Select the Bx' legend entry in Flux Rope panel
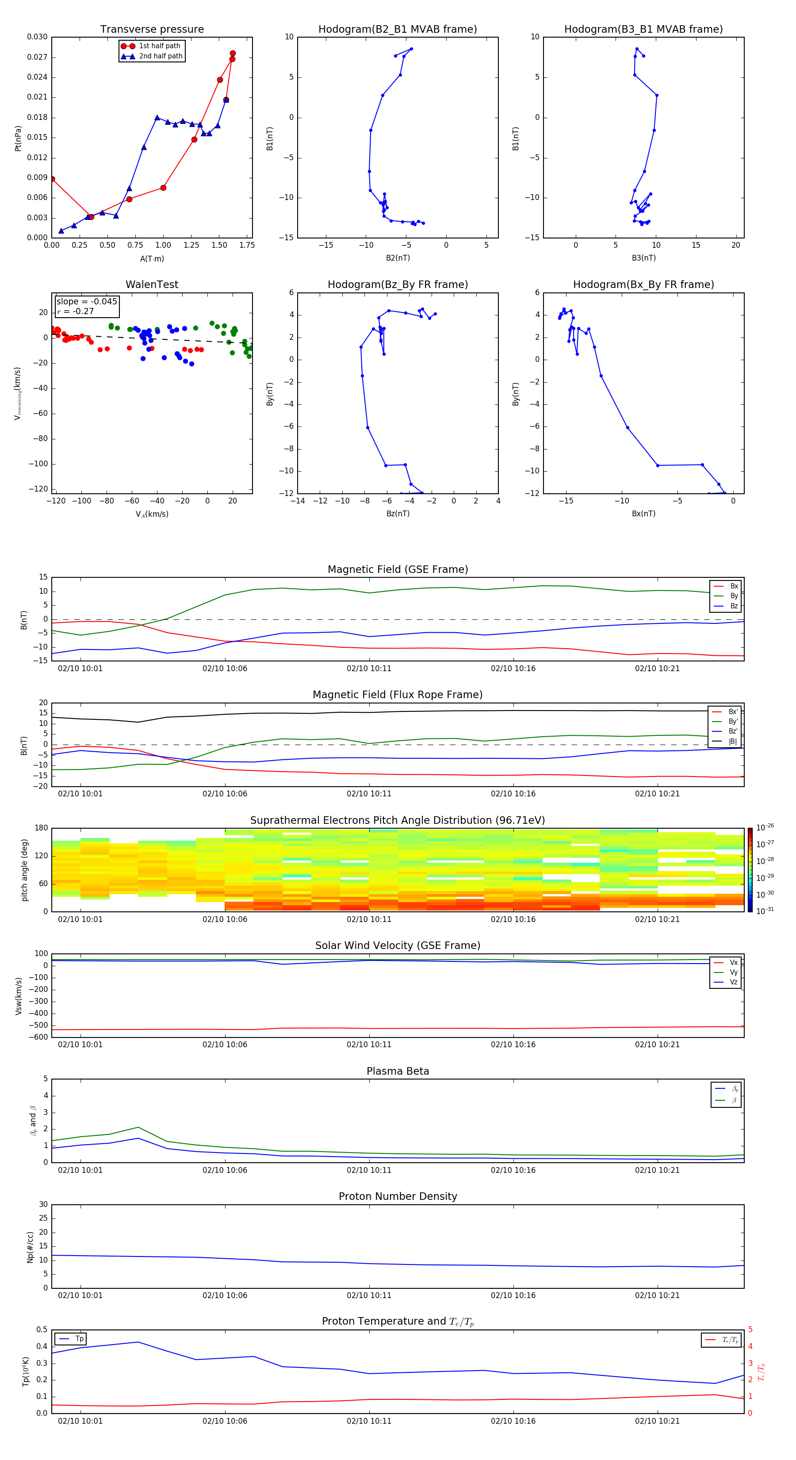 (725, 712)
